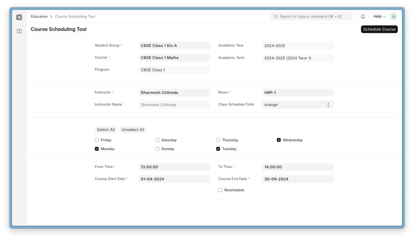This screenshot has height=240, width=414.
Task: Edit the Student Group field
Action: point(174,46)
